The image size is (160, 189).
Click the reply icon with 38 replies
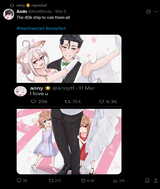[19, 181]
